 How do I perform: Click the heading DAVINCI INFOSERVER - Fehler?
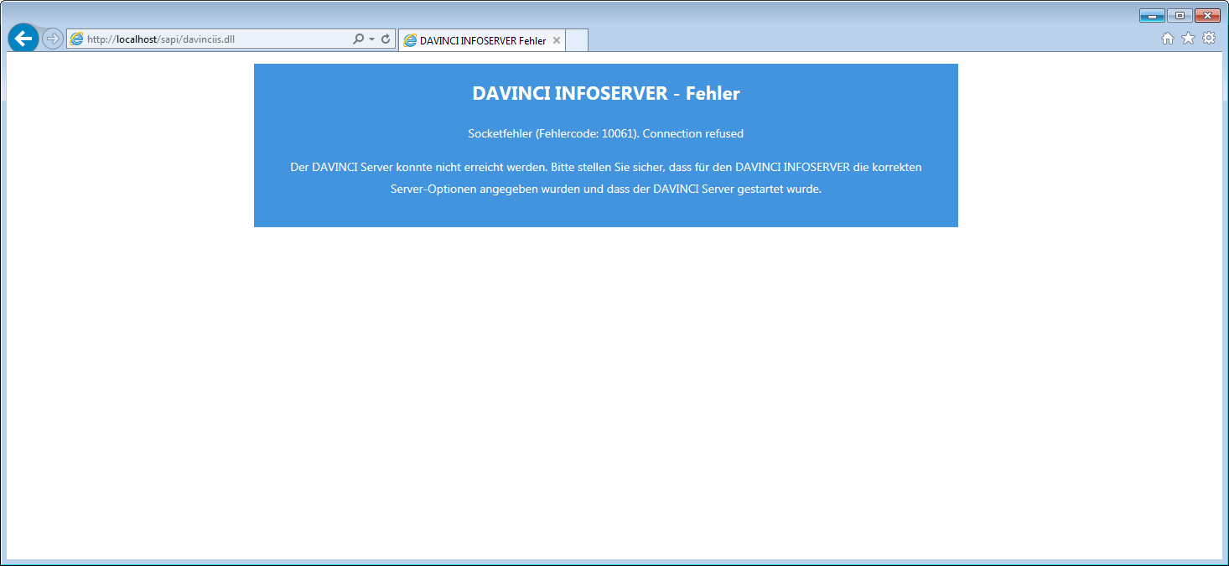(x=605, y=93)
